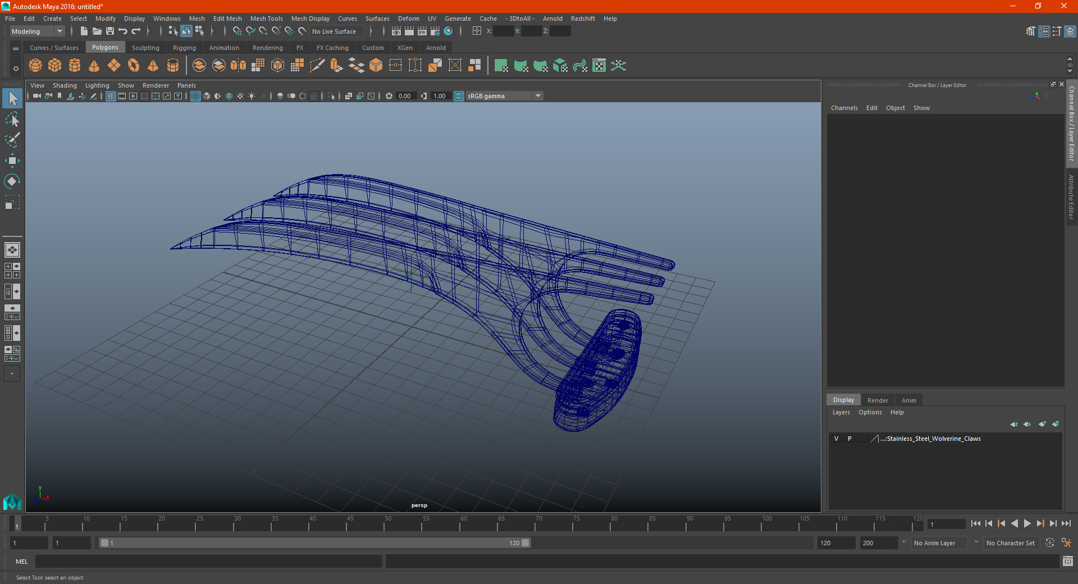Open the Modeling menu set dropdown
The height and width of the screenshot is (584, 1078).
[37, 31]
